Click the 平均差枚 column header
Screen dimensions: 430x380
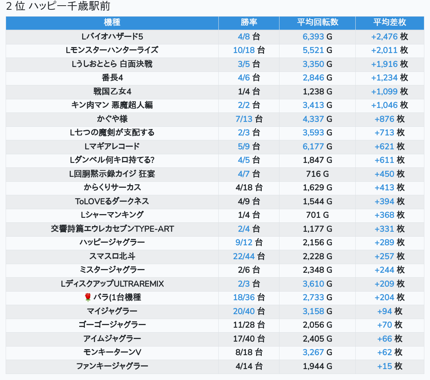pos(390,23)
